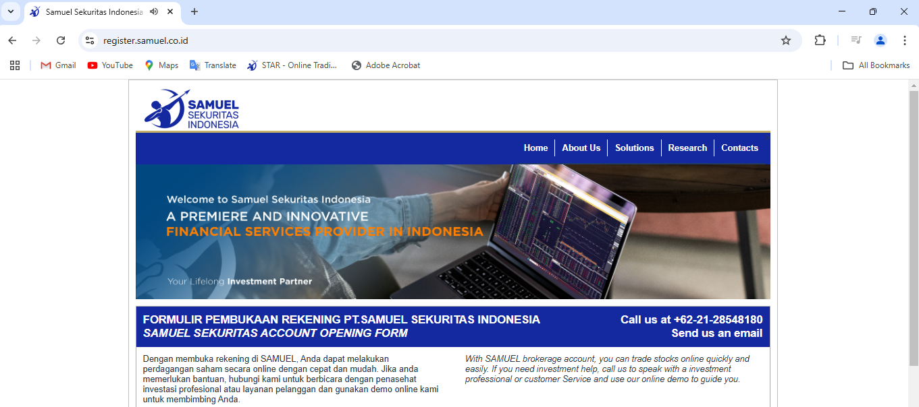The height and width of the screenshot is (407, 919).
Task: Click the Samuel Sekuritas Indonesia logo
Action: coord(191,108)
